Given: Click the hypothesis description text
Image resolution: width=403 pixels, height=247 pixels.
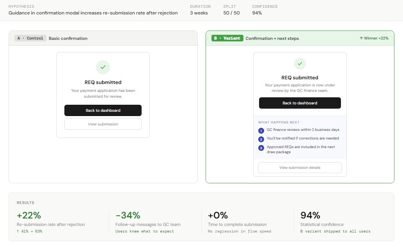Looking at the screenshot, I should (93, 13).
